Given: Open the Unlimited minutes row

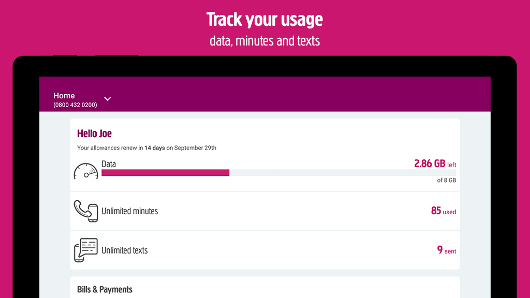Looking at the screenshot, I should click(265, 211).
